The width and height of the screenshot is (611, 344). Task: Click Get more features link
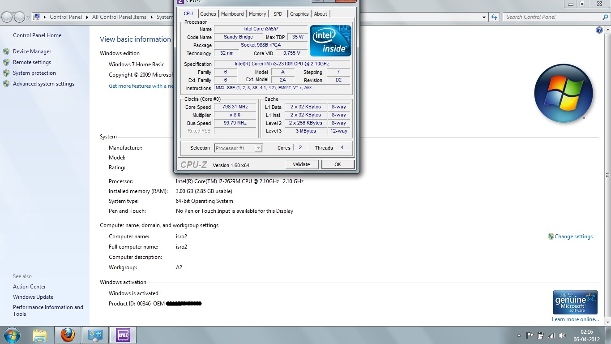coord(141,86)
